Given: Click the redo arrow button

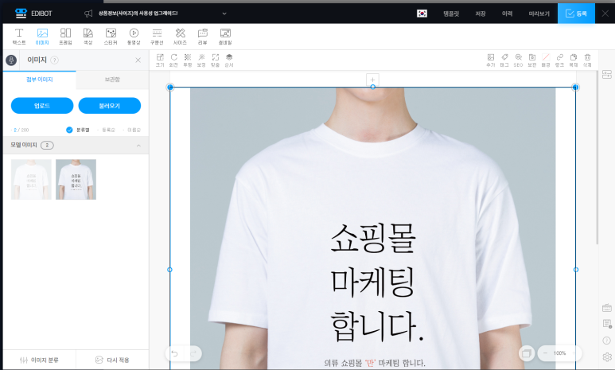Looking at the screenshot, I should 193,354.
